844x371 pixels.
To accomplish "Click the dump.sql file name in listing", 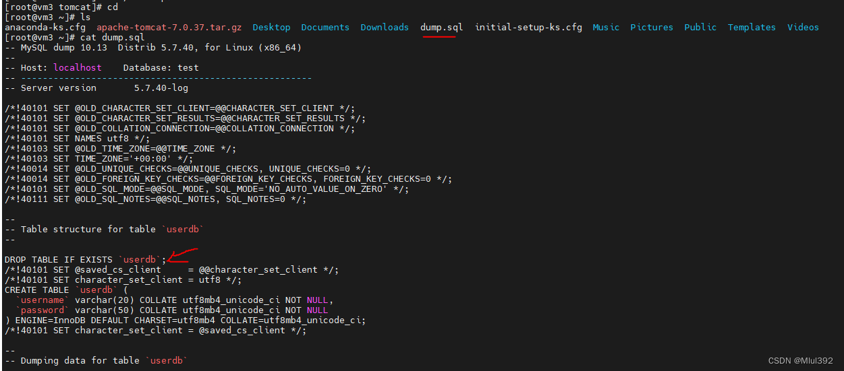I will [441, 27].
